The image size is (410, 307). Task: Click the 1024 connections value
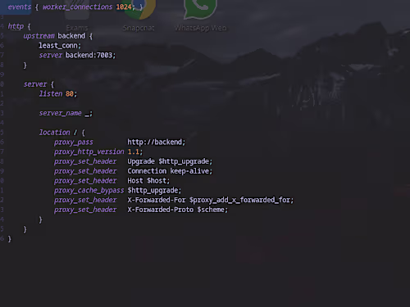click(x=124, y=7)
